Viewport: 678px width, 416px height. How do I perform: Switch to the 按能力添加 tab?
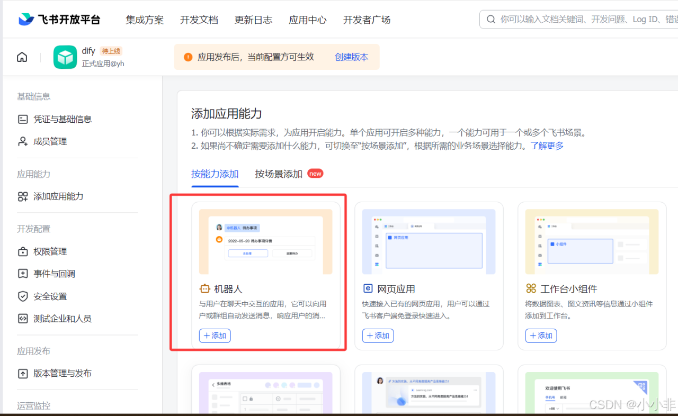coord(215,174)
